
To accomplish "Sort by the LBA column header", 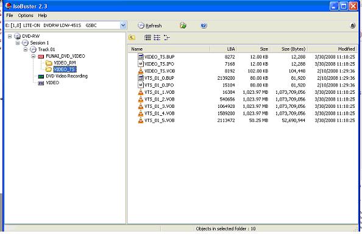I will click(224, 49).
